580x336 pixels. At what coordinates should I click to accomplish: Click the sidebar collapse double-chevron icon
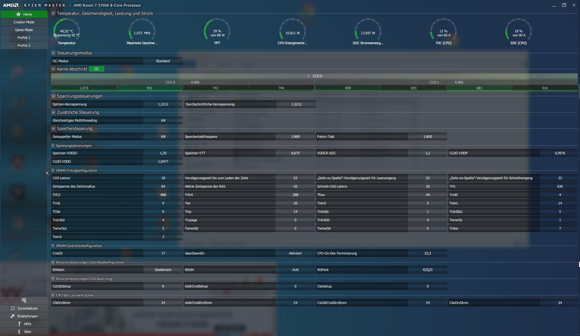tap(47, 173)
